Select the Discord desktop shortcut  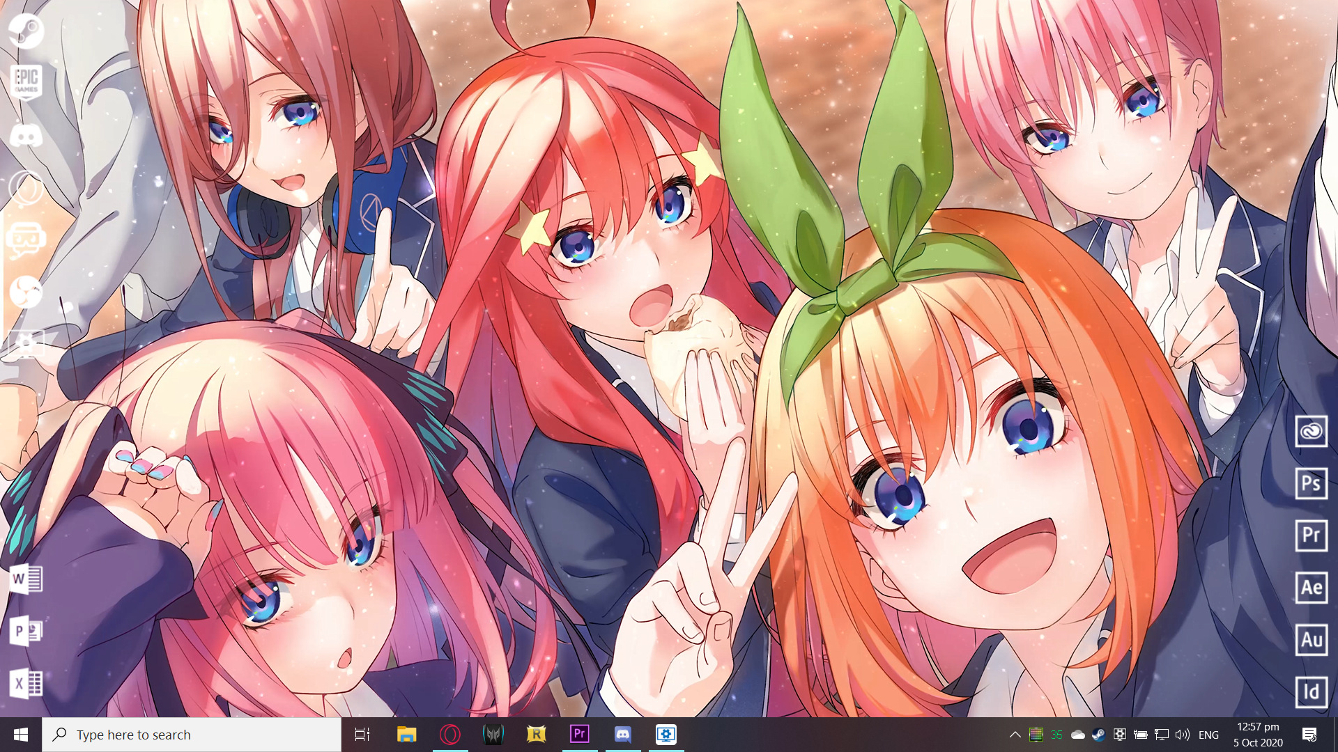[26, 136]
